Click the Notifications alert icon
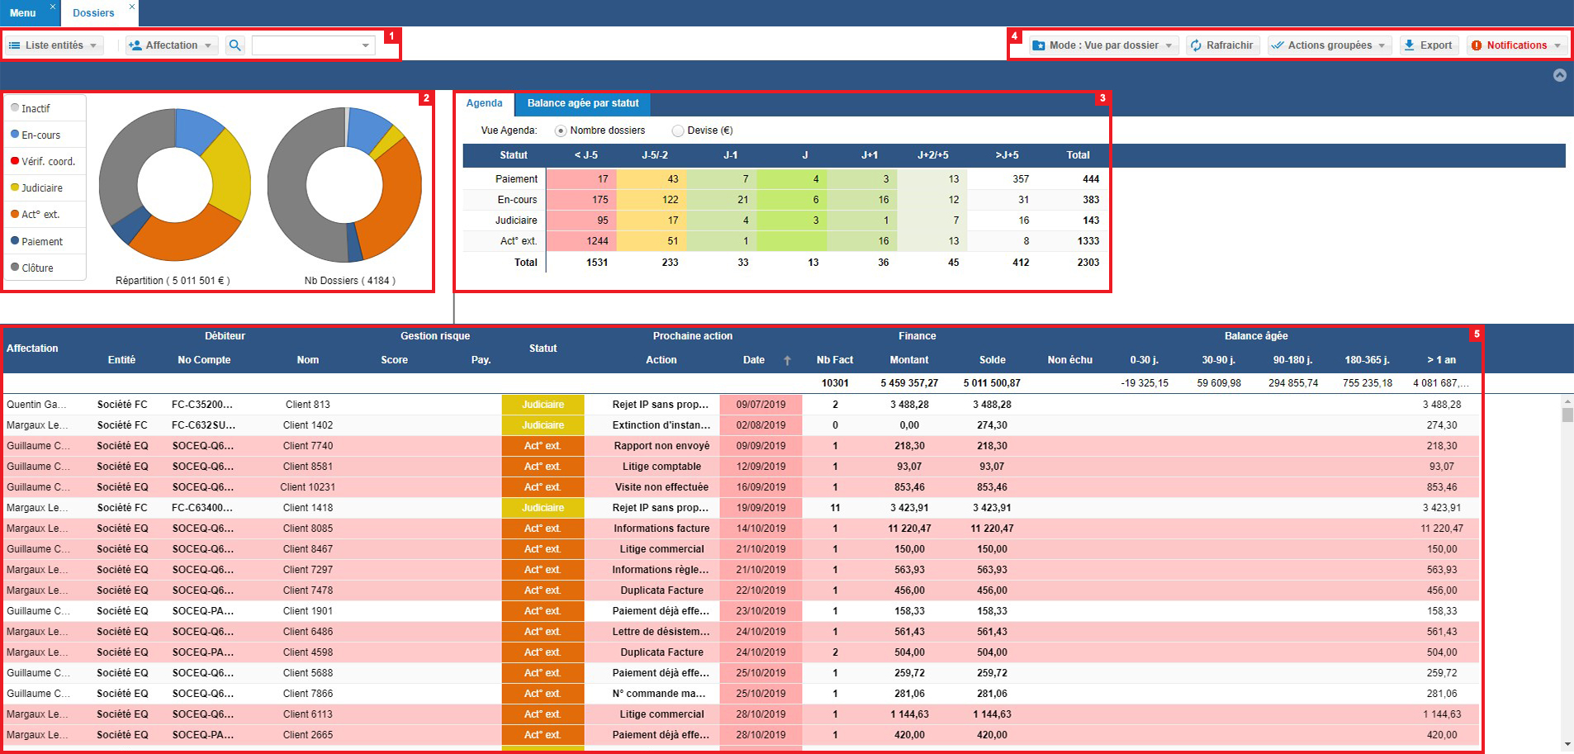The height and width of the screenshot is (754, 1574). coord(1477,45)
